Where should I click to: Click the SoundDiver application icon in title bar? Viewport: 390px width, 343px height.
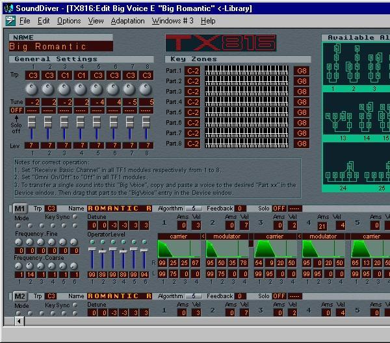point(9,8)
